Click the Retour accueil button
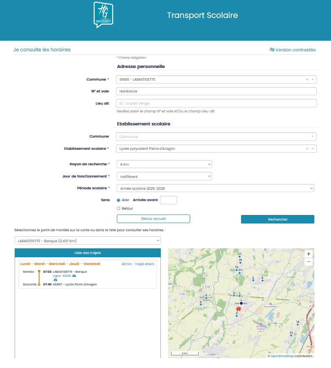This screenshot has width=331, height=368. (x=153, y=219)
